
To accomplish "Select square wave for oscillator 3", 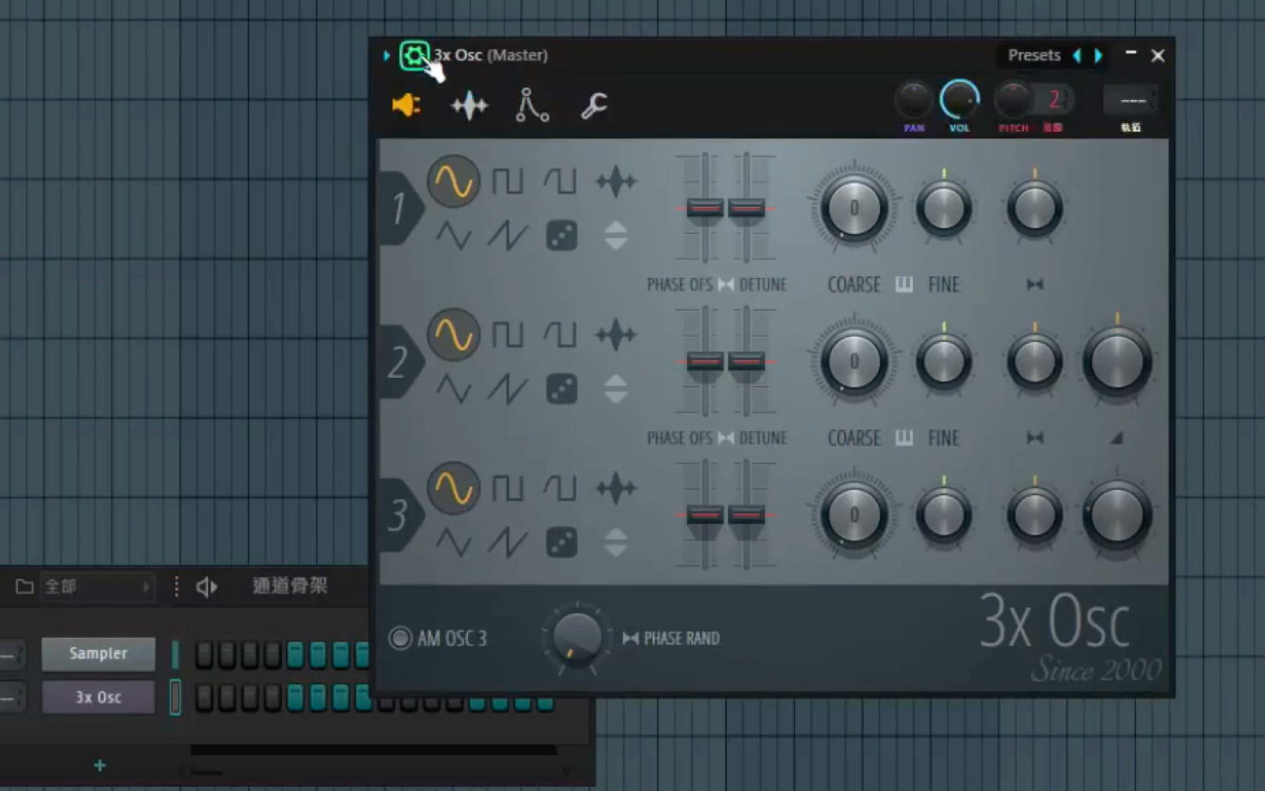I will click(507, 488).
